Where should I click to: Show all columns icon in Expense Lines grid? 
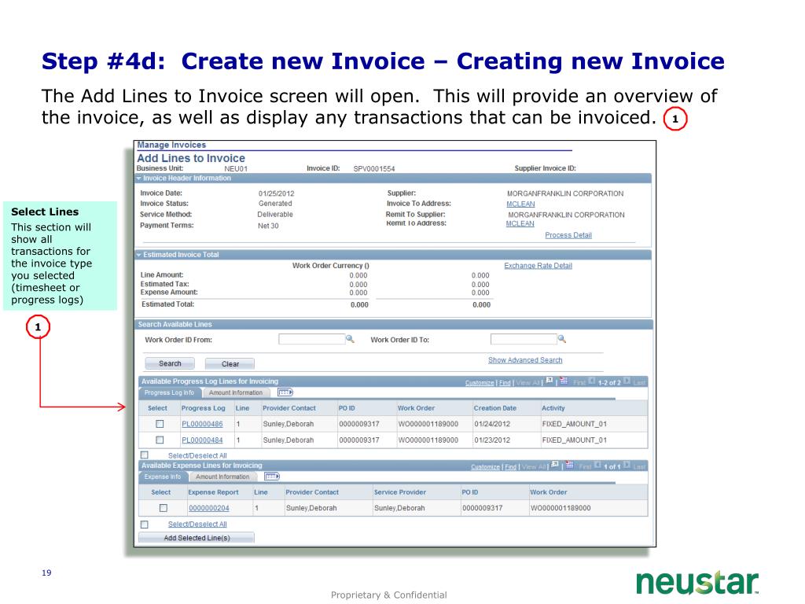[271, 477]
